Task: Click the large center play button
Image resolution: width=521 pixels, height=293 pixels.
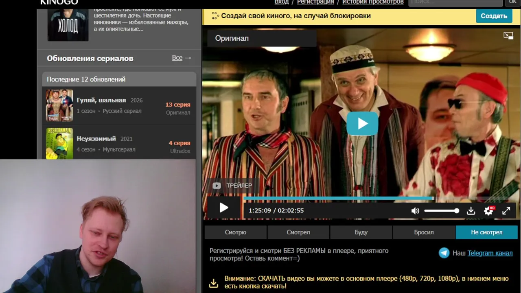Action: click(x=362, y=124)
